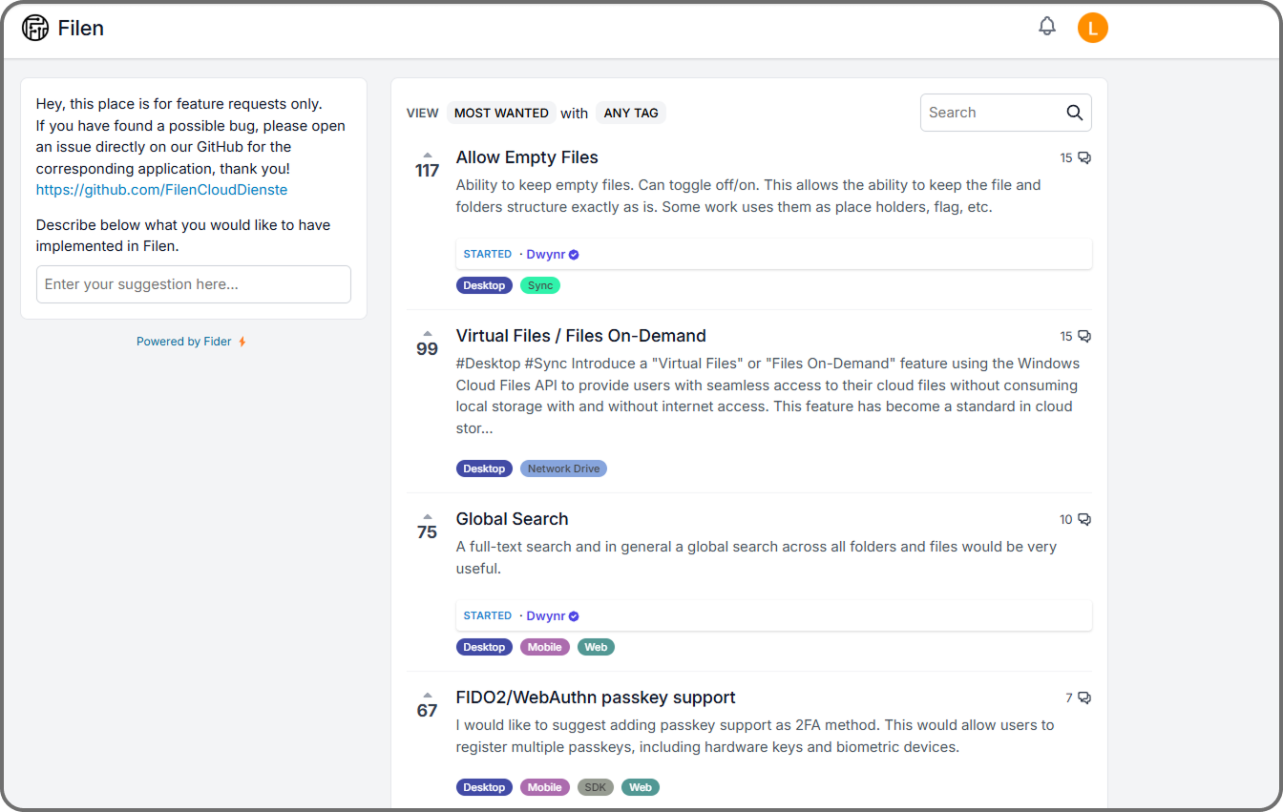This screenshot has width=1283, height=812.
Task: Open the orange L user avatar menu
Action: [1093, 28]
